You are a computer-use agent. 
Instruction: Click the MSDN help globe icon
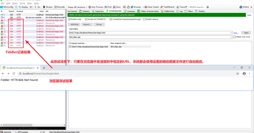tap(208, 7)
